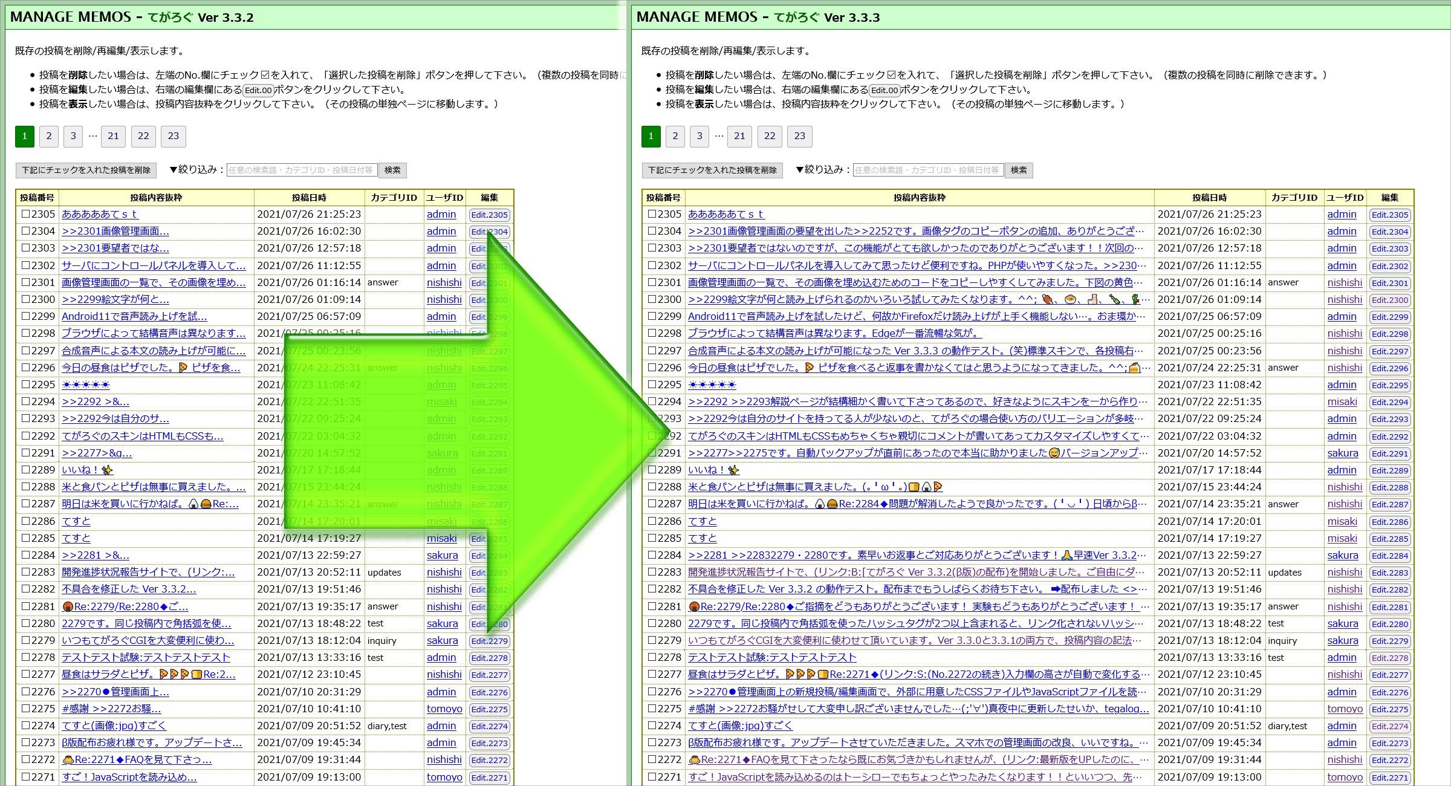This screenshot has width=1451, height=786.
Task: Go to page 23 in left panel pagination
Action: click(x=174, y=136)
